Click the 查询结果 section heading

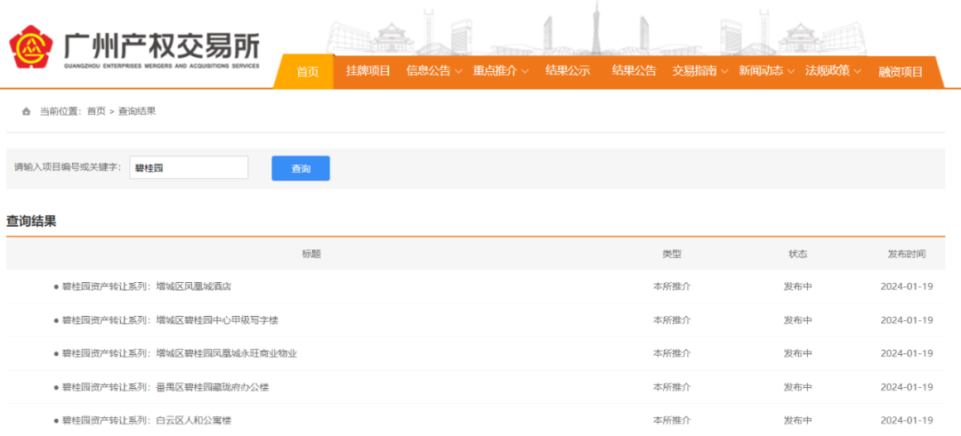pos(31,222)
